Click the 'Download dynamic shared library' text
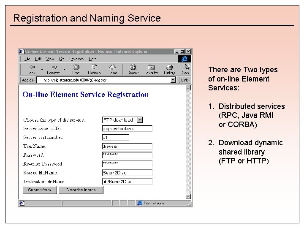 pos(250,147)
